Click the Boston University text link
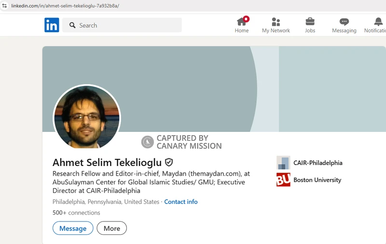386x244 pixels. pos(317,180)
